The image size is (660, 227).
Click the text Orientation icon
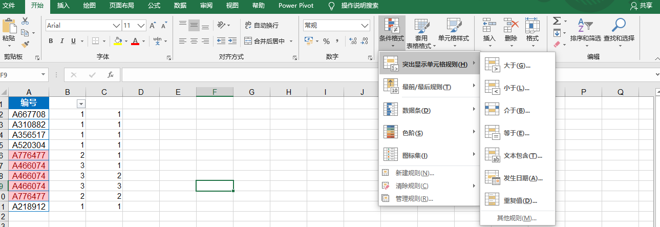tap(221, 25)
